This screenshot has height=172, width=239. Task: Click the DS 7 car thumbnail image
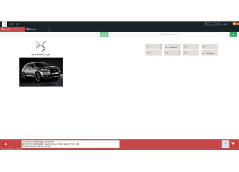coord(41,72)
